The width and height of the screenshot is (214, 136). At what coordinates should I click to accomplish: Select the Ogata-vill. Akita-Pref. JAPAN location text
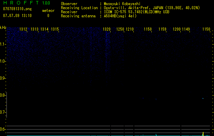coord(152,8)
